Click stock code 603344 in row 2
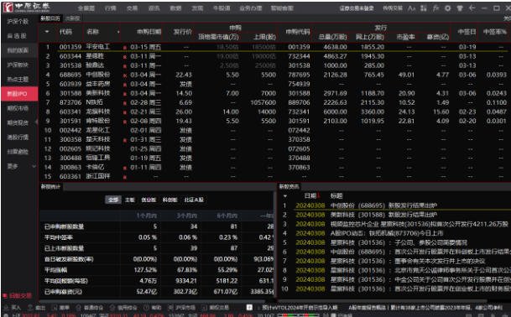 coord(70,56)
